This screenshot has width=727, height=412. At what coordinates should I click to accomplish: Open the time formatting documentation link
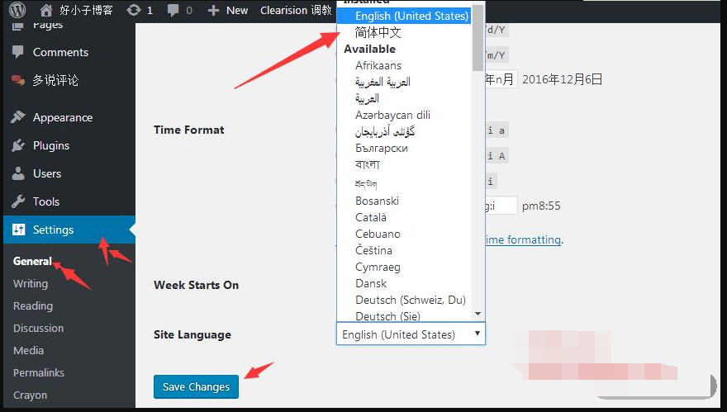(x=522, y=239)
